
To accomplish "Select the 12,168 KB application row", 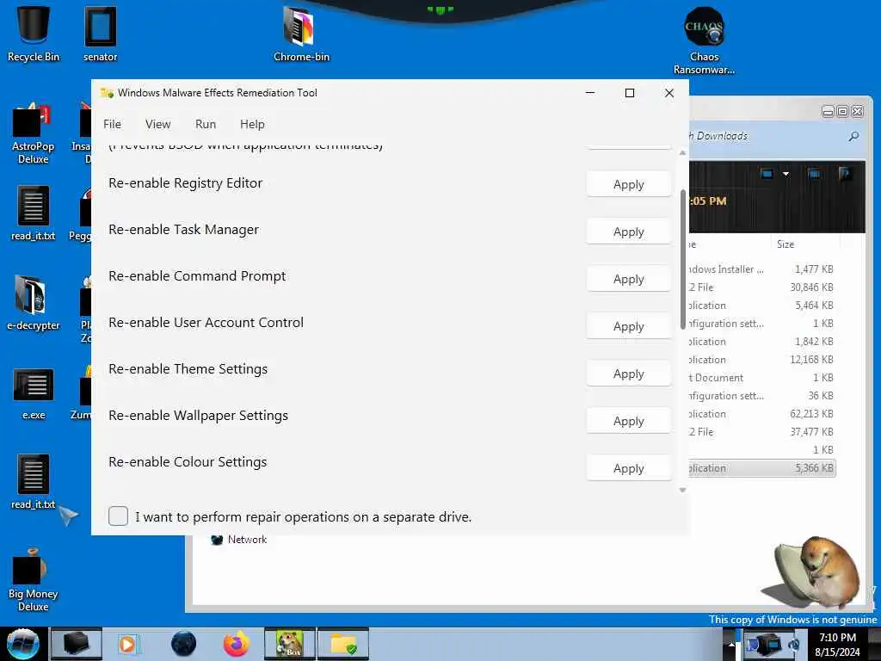I will (x=761, y=360).
